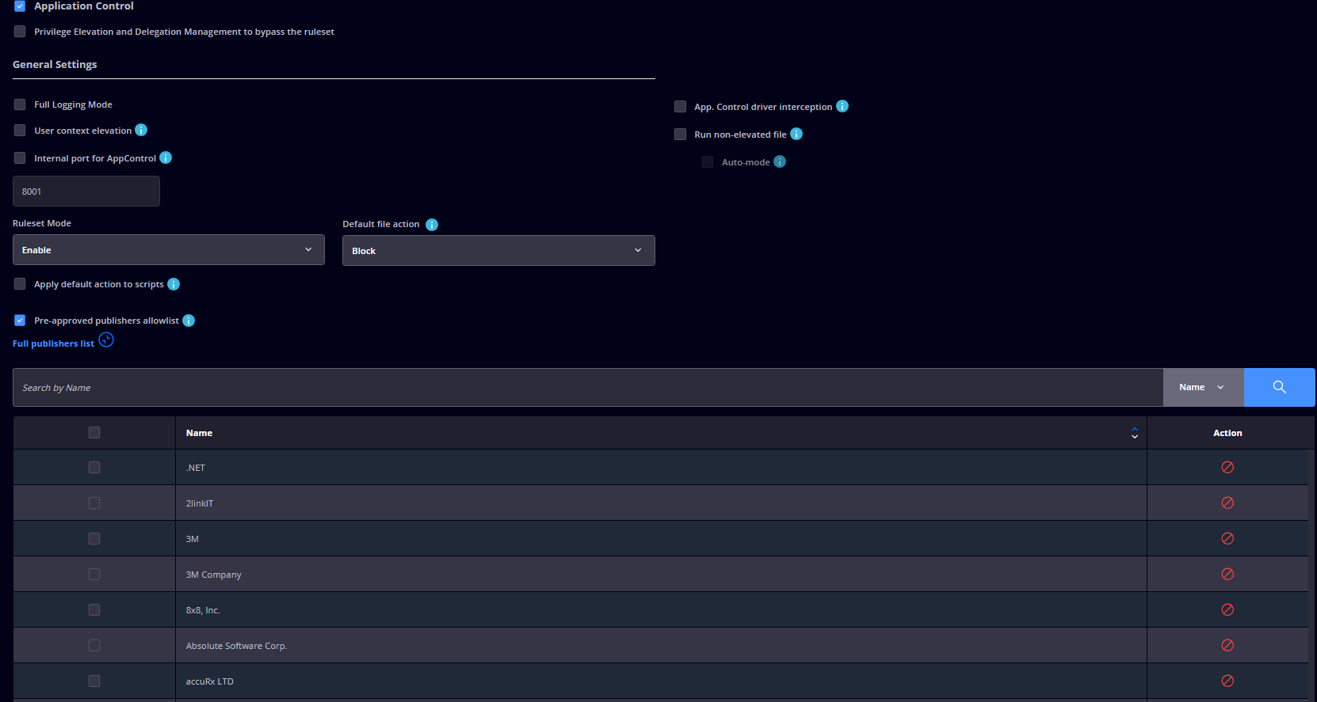Click the 8x8, Inc. publisher name
This screenshot has height=702, width=1317.
pos(203,610)
